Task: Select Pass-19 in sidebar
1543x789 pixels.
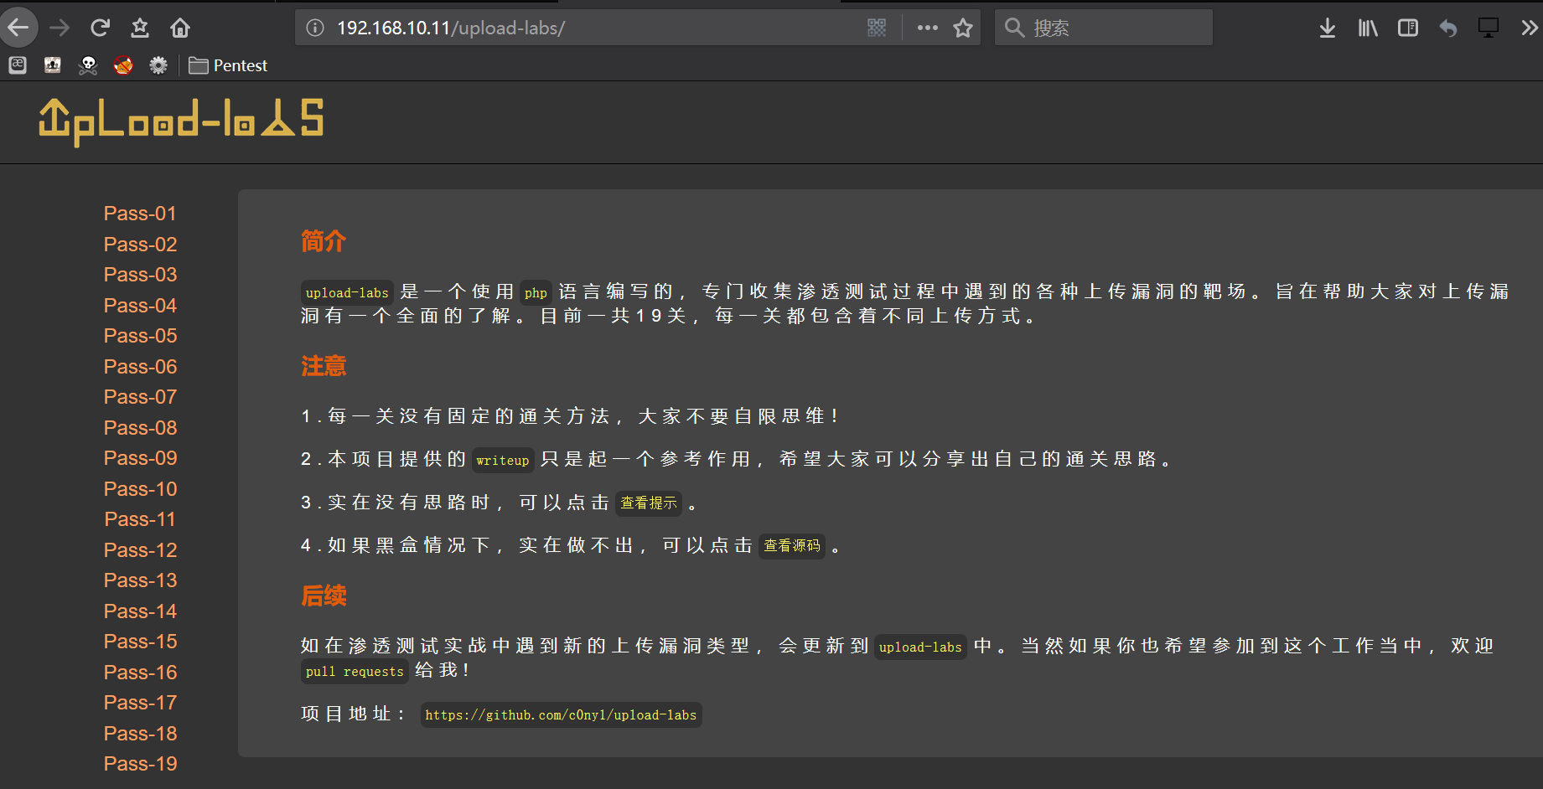Action: (x=140, y=764)
